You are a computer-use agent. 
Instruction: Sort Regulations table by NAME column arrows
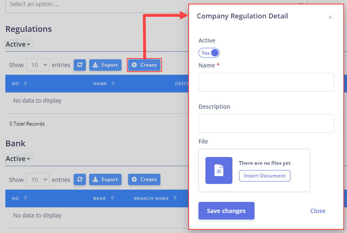(x=113, y=83)
